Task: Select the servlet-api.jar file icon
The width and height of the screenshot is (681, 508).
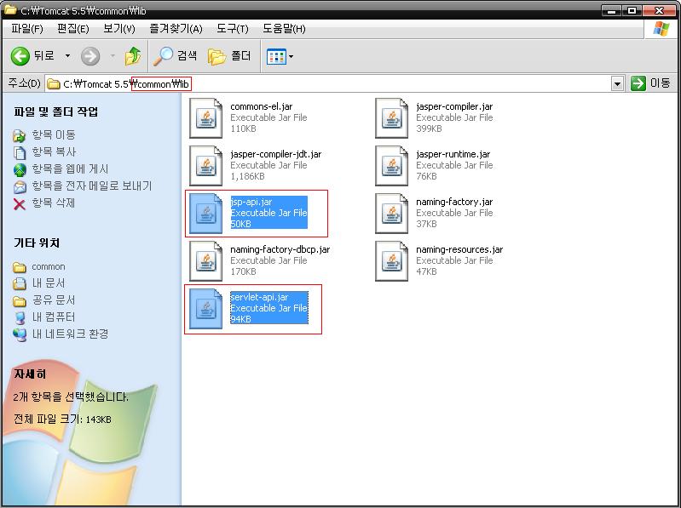Action: click(206, 309)
